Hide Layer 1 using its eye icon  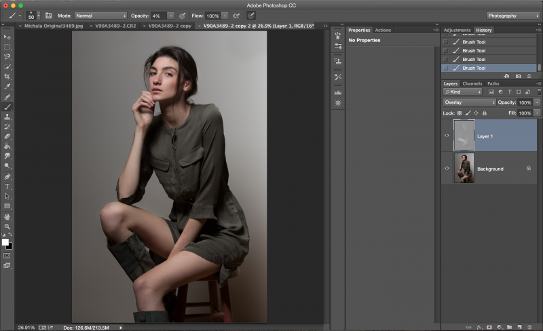[447, 136]
